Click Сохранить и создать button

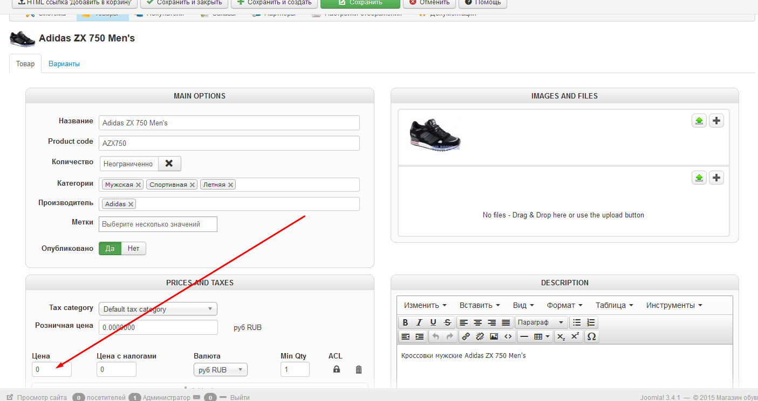[274, 3]
